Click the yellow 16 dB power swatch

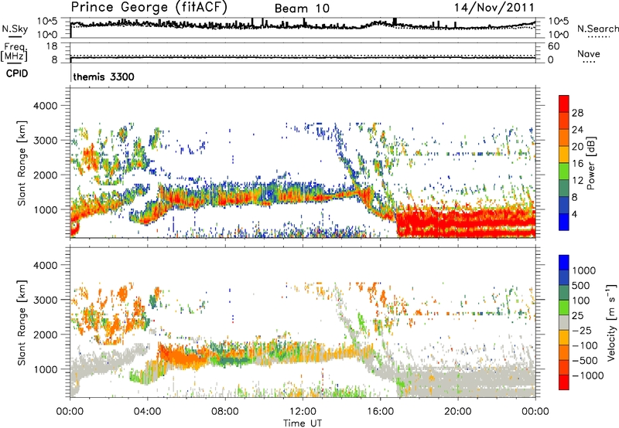(x=564, y=154)
